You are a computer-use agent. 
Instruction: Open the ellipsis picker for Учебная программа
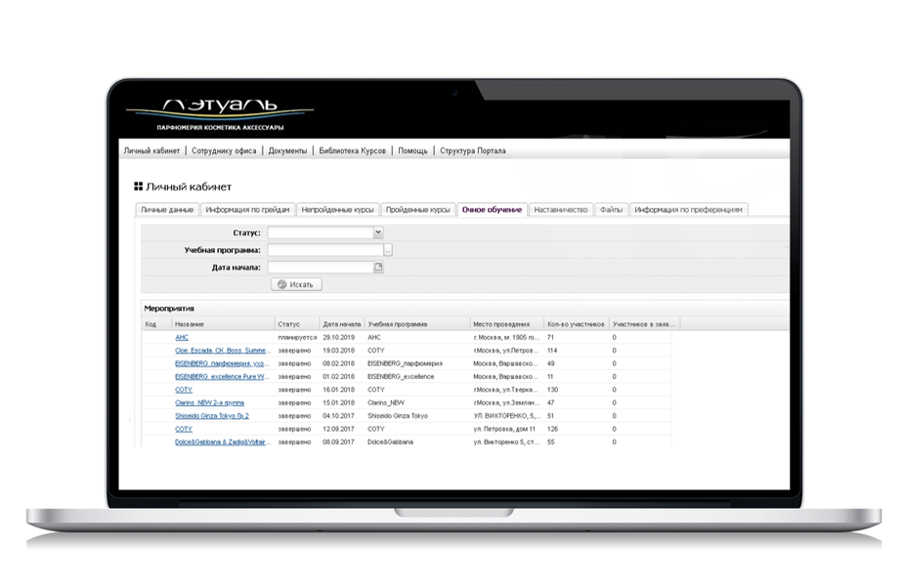388,250
